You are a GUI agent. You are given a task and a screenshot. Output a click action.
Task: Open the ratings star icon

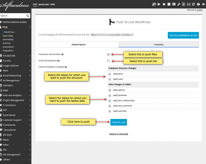coord(164,4)
